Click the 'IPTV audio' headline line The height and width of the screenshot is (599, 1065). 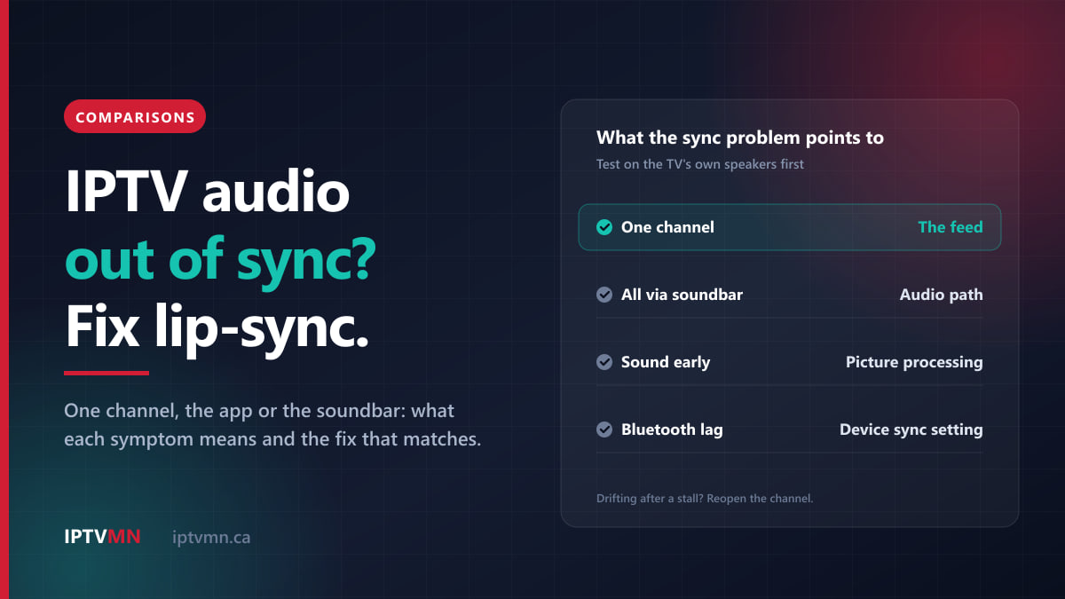click(x=207, y=193)
